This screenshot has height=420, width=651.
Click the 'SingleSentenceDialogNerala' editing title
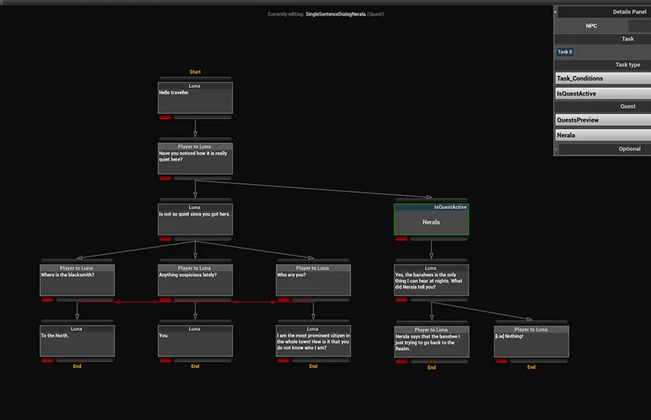[x=335, y=14]
